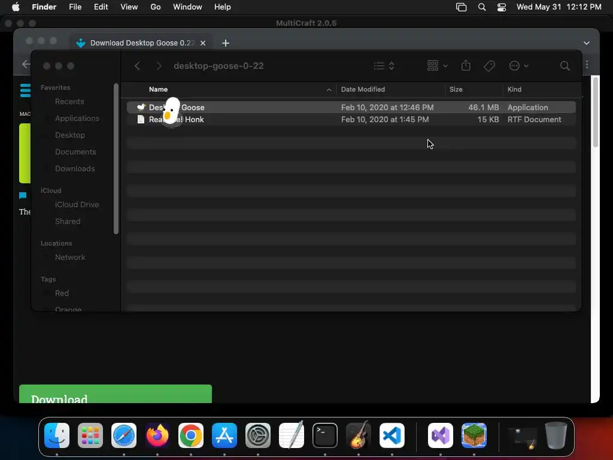Viewport: 613px width, 460px height.
Task: Open Terminal from the dock
Action: coord(325,435)
